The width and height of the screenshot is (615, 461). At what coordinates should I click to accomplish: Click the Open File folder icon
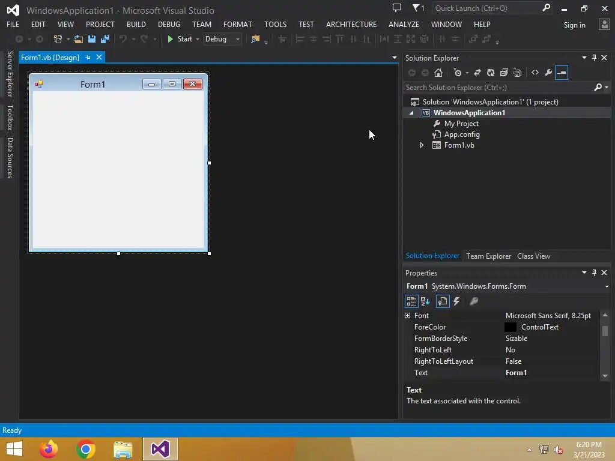tap(79, 39)
